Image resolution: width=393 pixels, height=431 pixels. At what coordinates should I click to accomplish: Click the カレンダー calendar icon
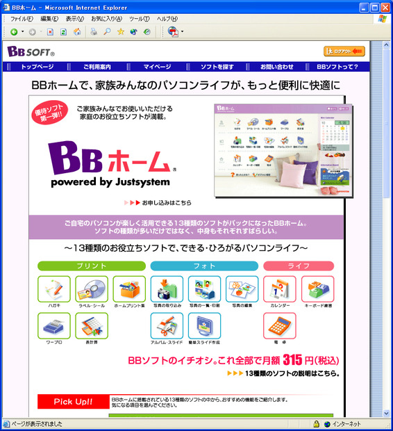tap(280, 289)
